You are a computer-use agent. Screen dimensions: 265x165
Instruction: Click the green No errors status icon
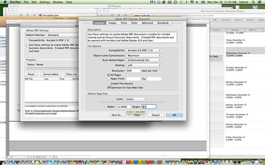pyautogui.click(x=37, y=157)
